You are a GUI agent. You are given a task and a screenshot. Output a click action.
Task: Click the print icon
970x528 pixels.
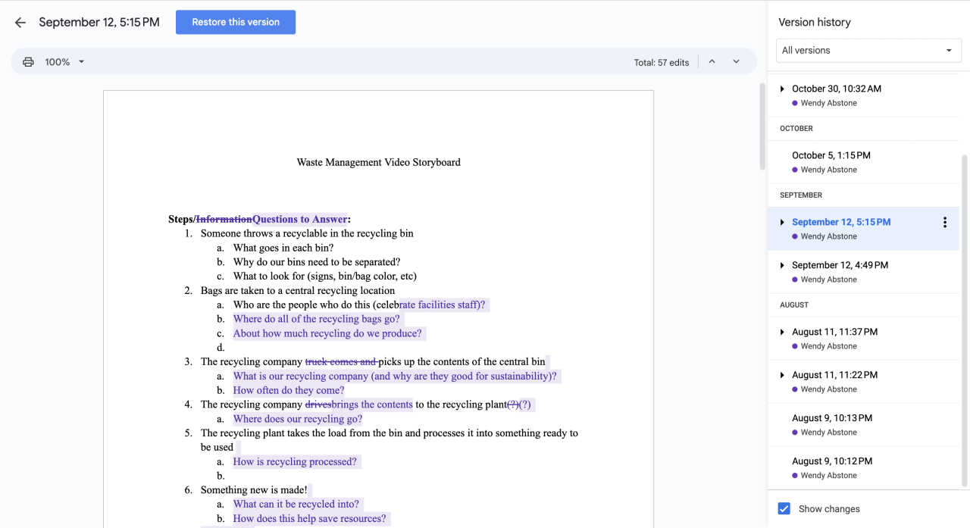[x=28, y=62]
